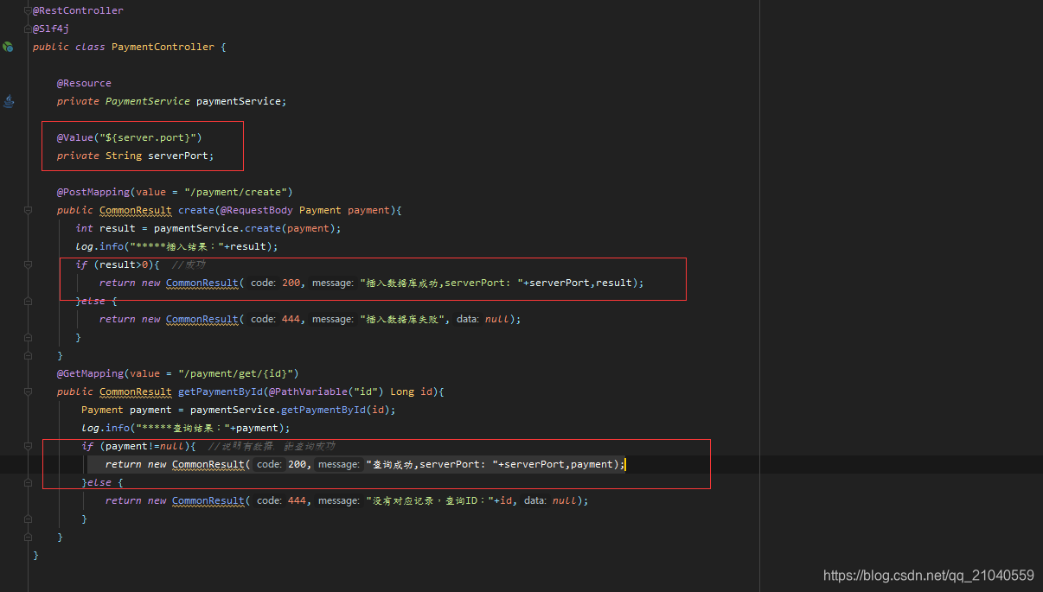Image resolution: width=1043 pixels, height=592 pixels.
Task: Click the @Slf4j annotation
Action: tap(51, 29)
